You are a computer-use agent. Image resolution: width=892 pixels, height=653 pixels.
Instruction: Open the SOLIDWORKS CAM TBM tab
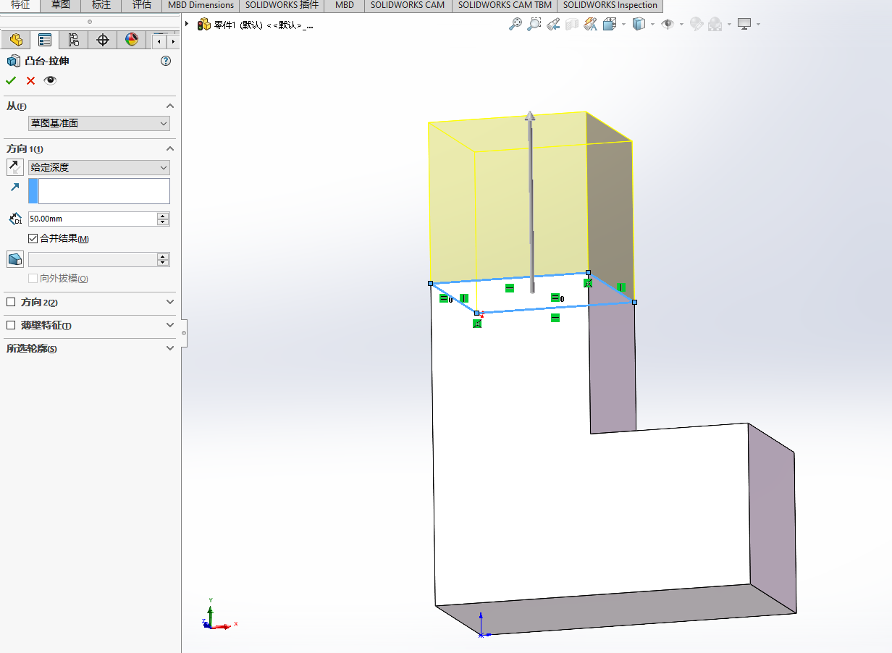click(505, 5)
